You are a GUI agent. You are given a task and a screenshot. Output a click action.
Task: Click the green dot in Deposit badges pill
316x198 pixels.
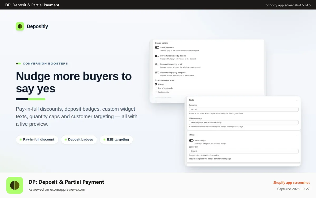pyautogui.click(x=66, y=140)
